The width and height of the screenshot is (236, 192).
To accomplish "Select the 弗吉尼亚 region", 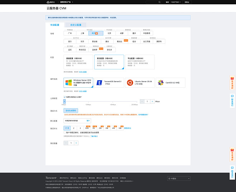I will (82, 50).
